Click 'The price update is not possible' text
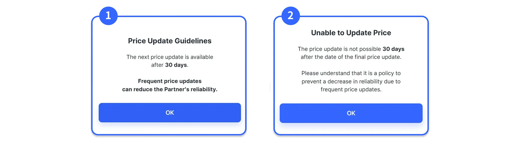520x149 pixels. [339, 49]
